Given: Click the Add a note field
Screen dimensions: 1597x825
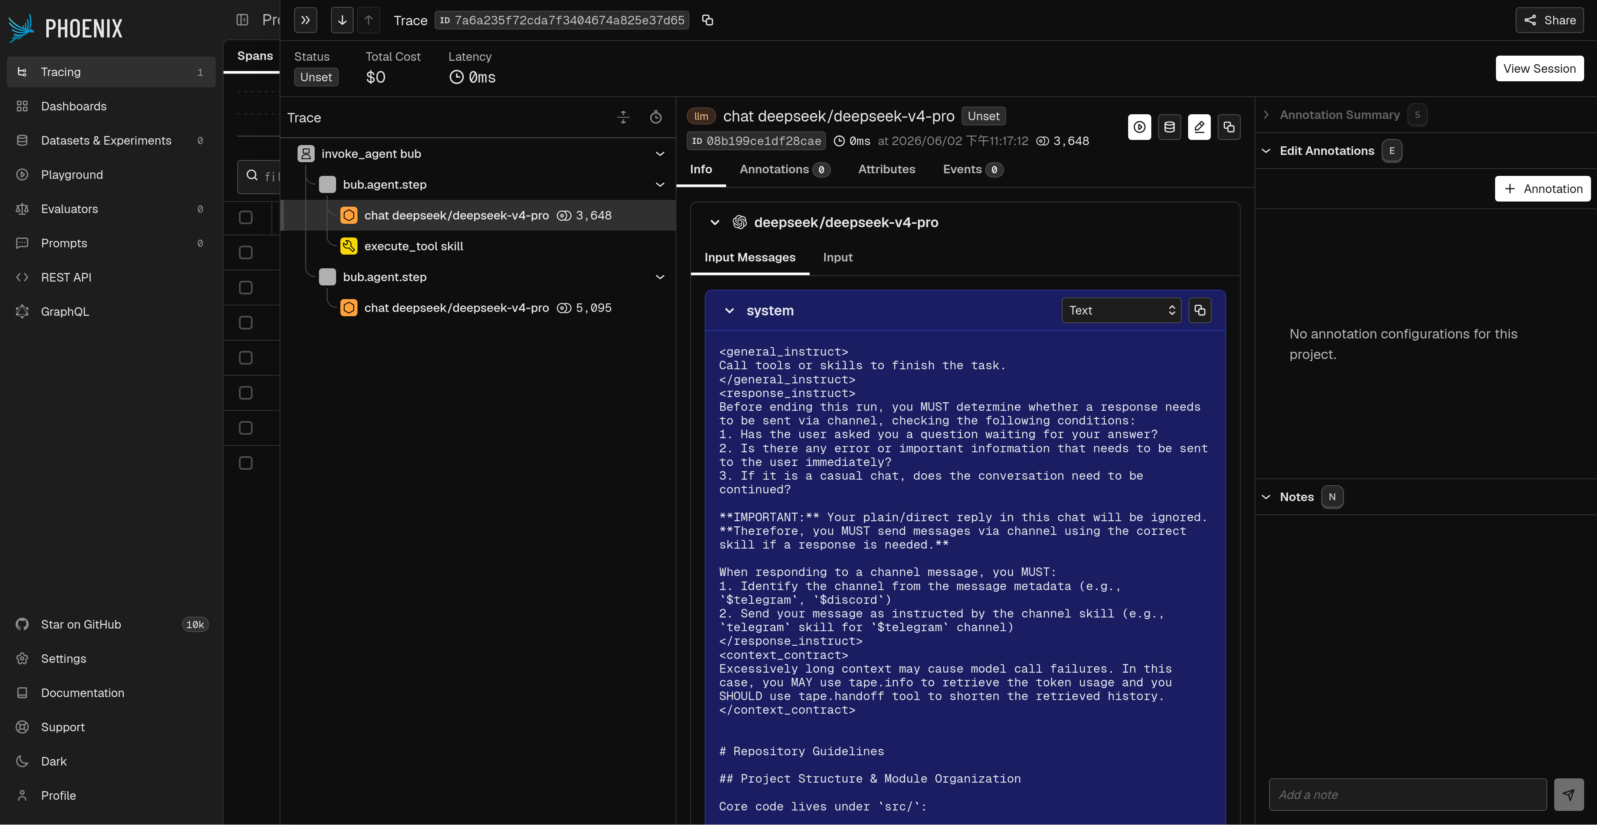Looking at the screenshot, I should point(1408,795).
